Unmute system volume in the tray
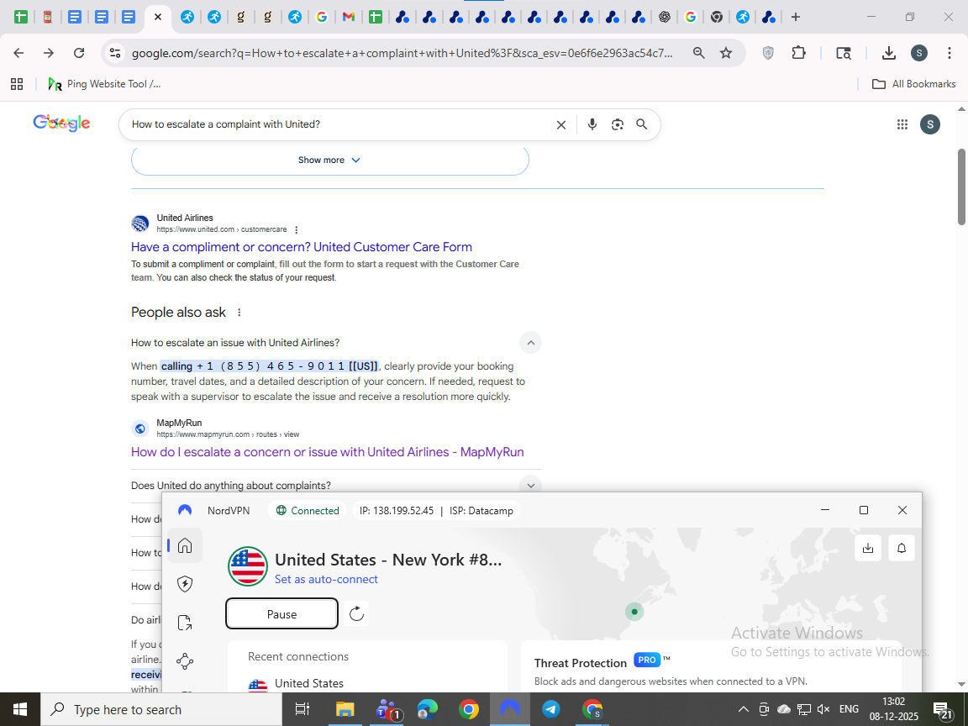Image resolution: width=968 pixels, height=726 pixels. coord(823,708)
